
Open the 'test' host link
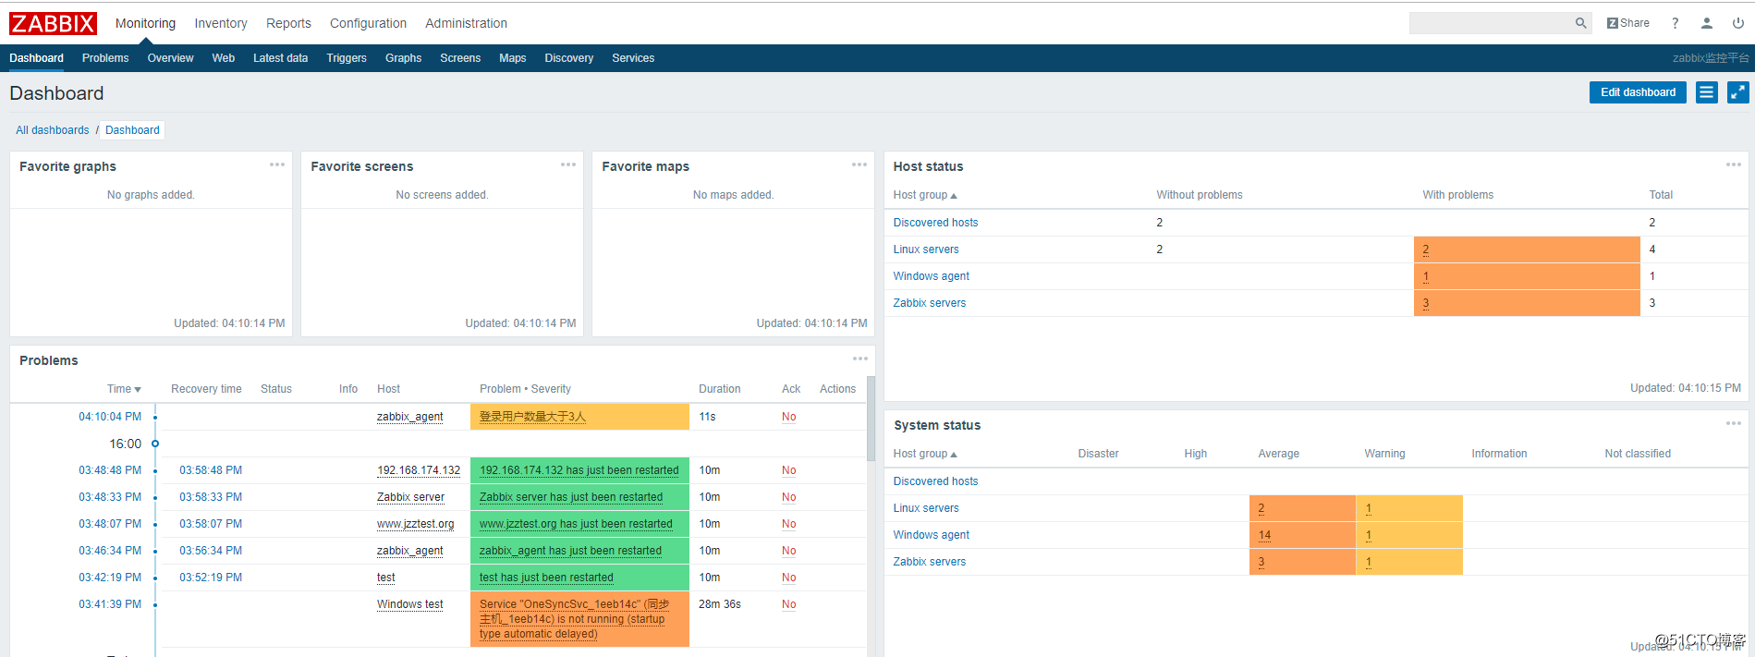point(386,578)
